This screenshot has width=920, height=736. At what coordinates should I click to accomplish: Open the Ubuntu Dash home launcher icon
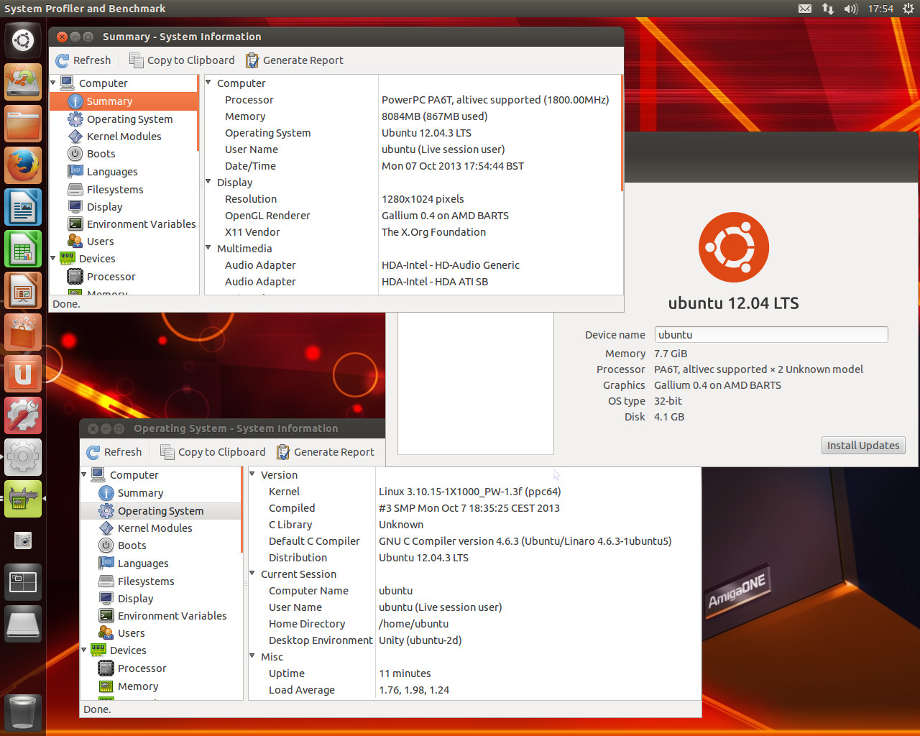pyautogui.click(x=23, y=40)
